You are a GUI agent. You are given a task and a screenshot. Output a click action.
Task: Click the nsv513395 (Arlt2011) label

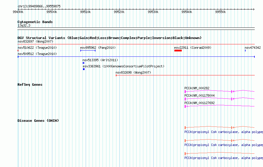pos(100,60)
